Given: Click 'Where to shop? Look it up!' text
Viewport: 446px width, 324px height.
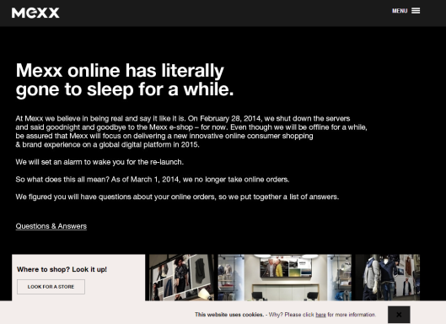Looking at the screenshot, I should pyautogui.click(x=62, y=269).
